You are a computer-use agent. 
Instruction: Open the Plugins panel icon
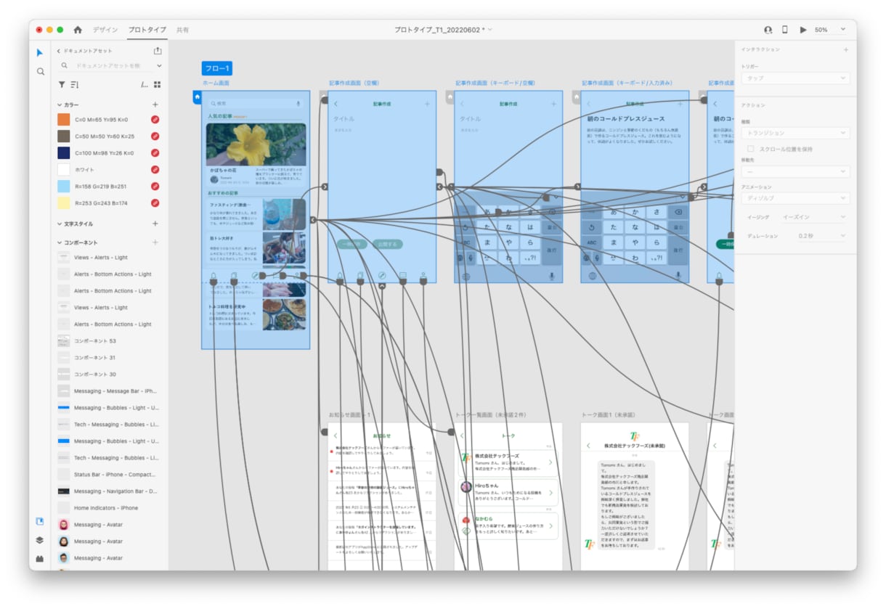40,559
